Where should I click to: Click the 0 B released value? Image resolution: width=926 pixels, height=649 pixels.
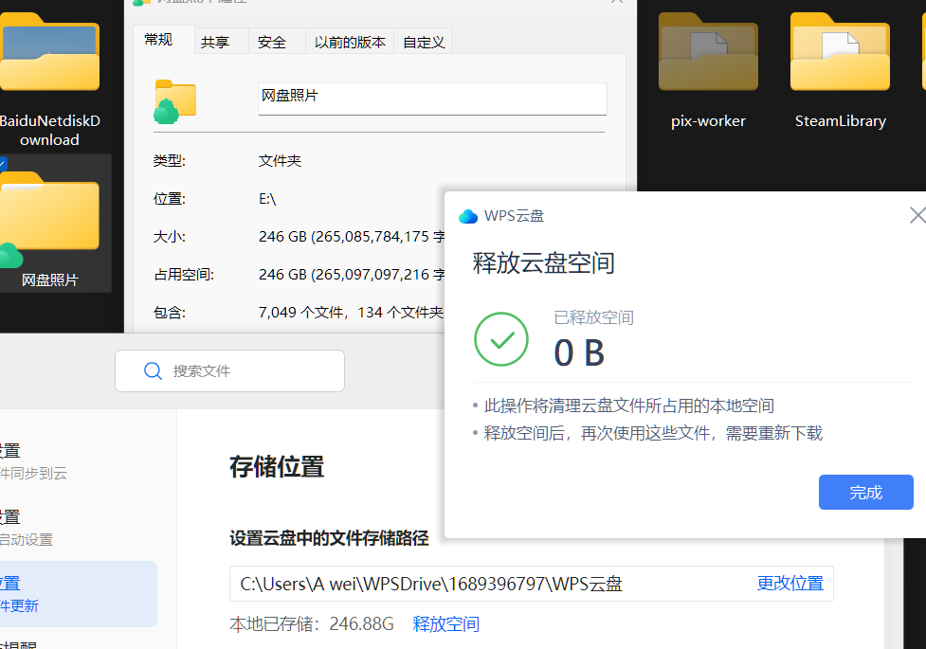(x=579, y=352)
